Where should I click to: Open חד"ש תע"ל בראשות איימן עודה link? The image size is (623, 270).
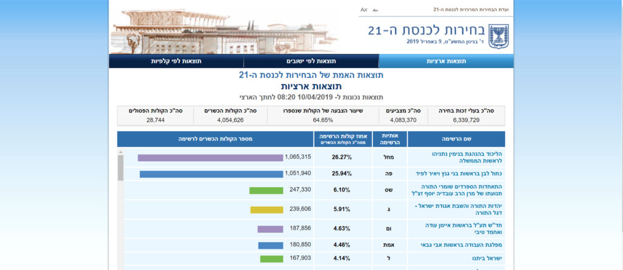(x=468, y=229)
